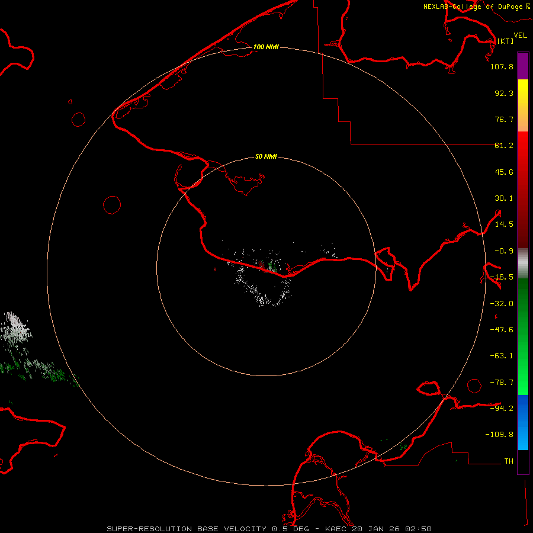The width and height of the screenshot is (533, 533).
Task: Click the purple segment of the color bar
Action: pyautogui.click(x=523, y=66)
